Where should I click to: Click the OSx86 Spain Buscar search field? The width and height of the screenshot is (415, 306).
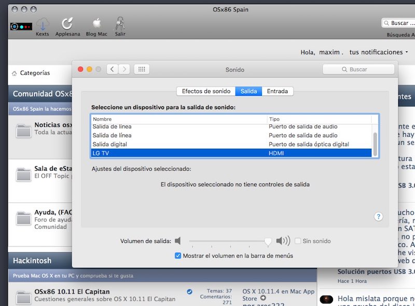coord(398,23)
